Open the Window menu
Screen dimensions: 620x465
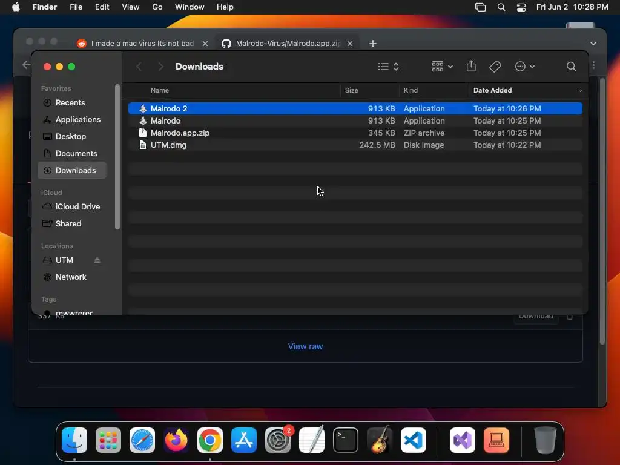(190, 7)
